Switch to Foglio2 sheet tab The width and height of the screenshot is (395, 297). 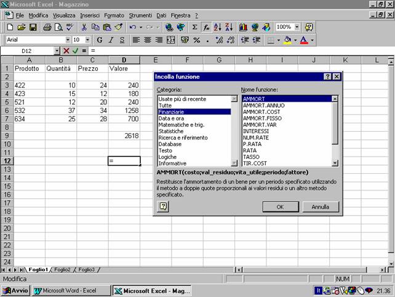(x=62, y=269)
